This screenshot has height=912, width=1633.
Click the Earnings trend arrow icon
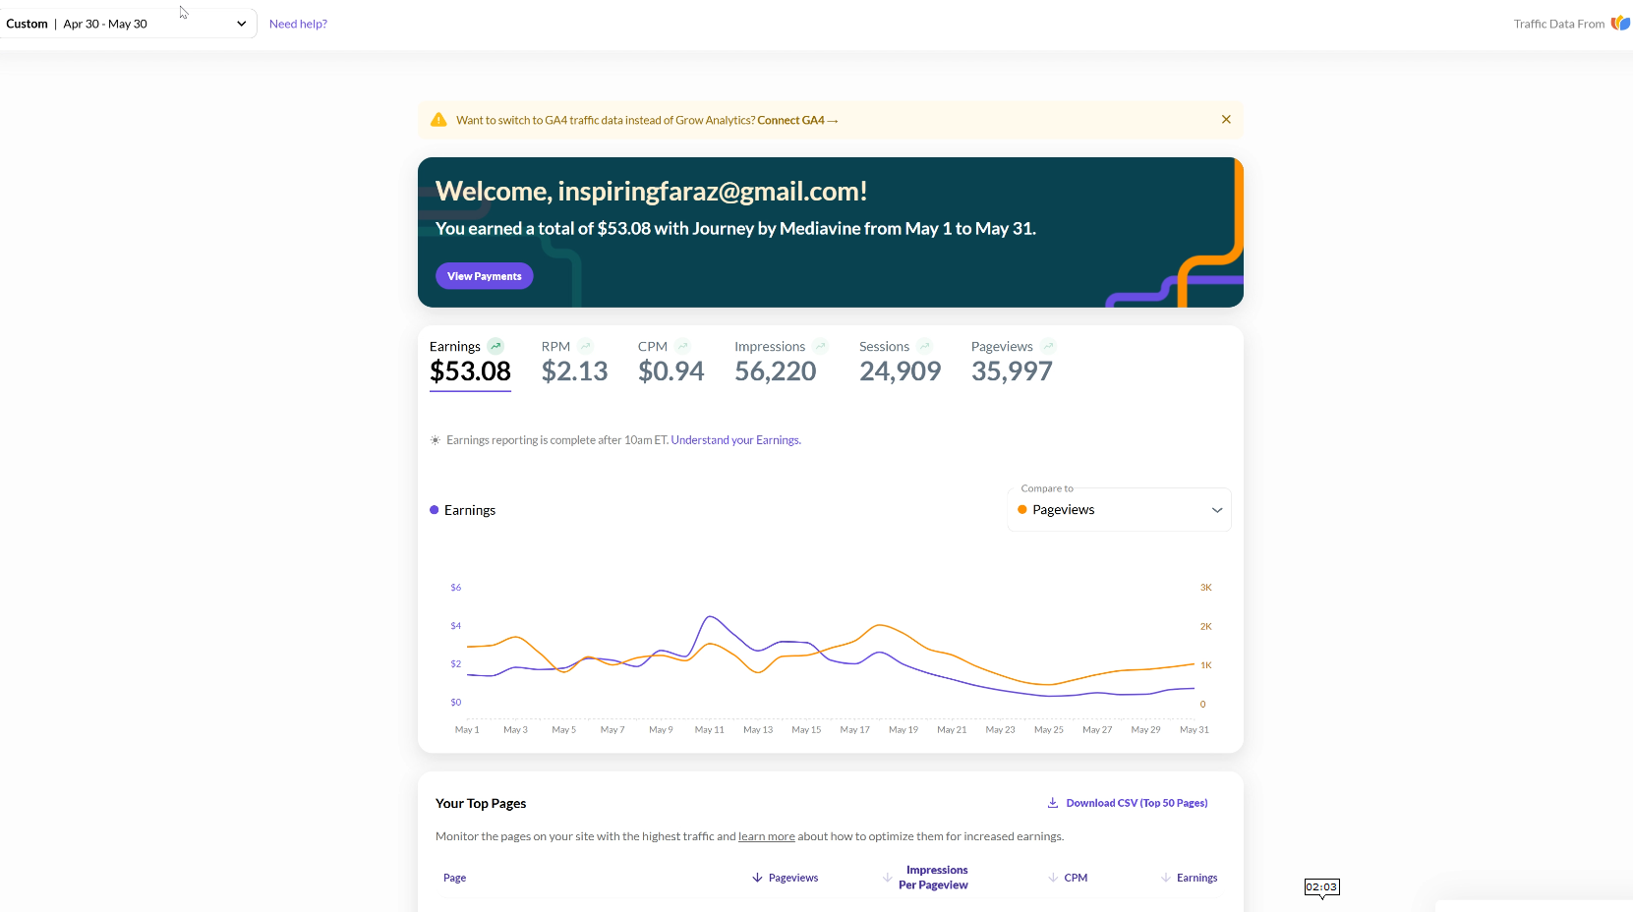pos(496,346)
